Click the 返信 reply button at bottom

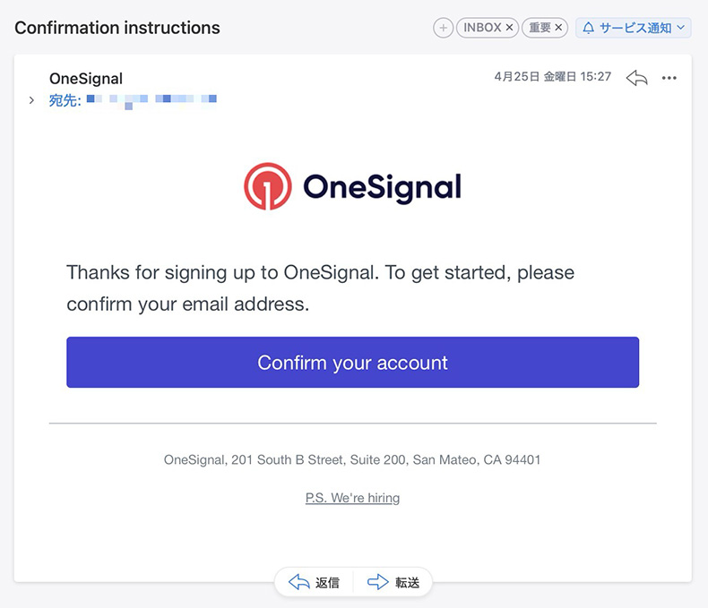[x=315, y=582]
